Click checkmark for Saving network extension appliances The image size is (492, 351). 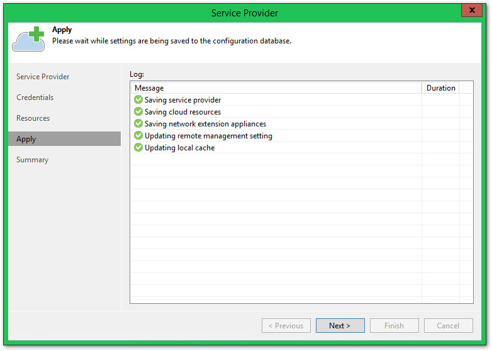(x=138, y=124)
